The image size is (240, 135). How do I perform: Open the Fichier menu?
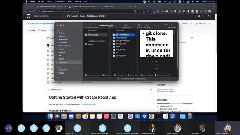(x=41, y=1)
